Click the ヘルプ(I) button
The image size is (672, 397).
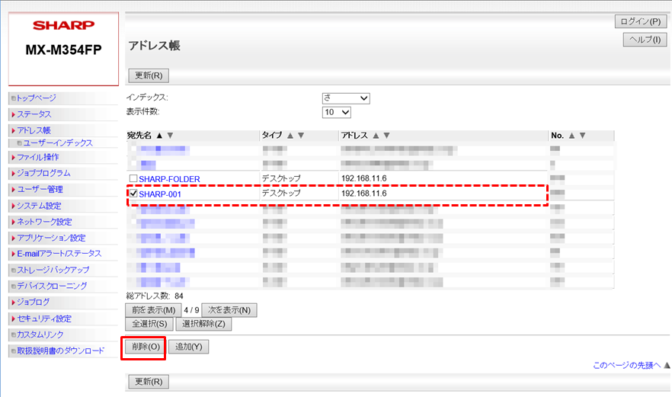click(645, 40)
